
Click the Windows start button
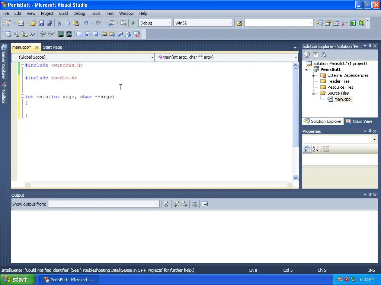[17, 280]
